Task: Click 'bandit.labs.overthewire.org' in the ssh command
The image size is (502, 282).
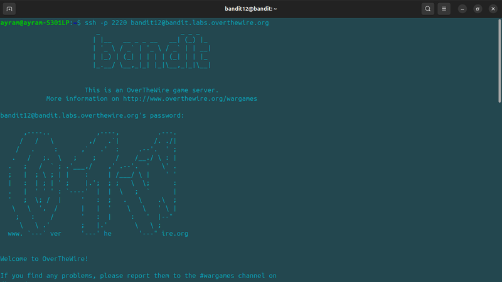Action: 216,23
